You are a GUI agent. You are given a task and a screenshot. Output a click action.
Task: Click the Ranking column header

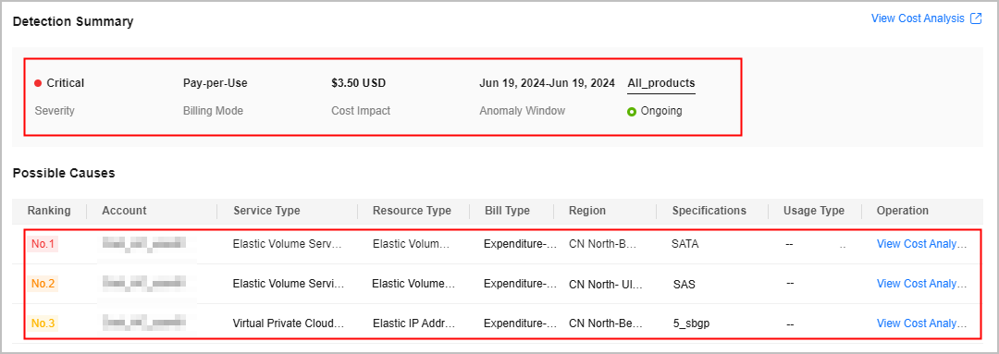49,211
